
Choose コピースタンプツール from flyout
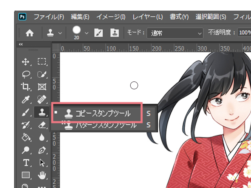103,113
